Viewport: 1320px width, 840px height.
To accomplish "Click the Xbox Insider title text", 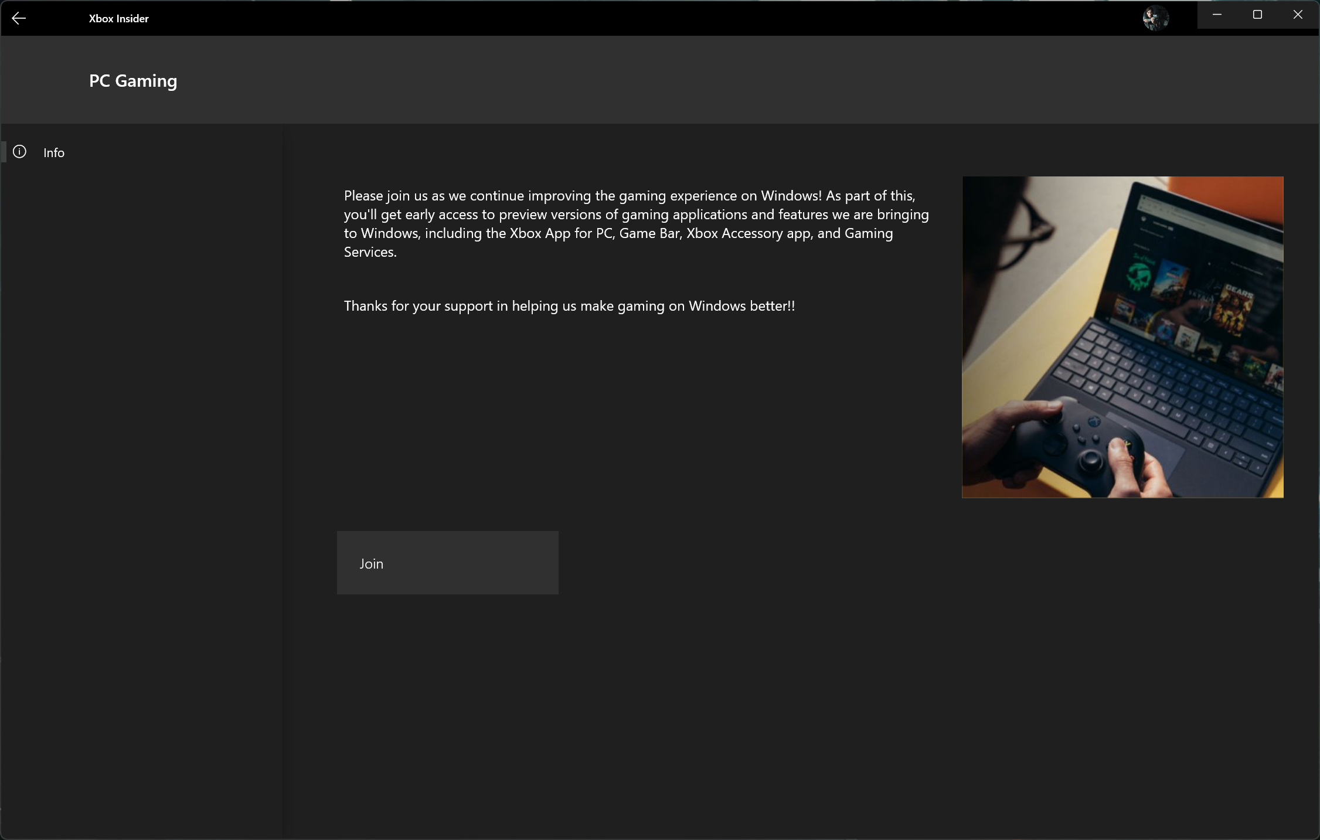I will click(x=119, y=19).
